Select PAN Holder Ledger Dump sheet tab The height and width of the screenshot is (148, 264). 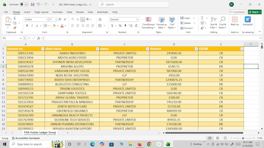[40, 133]
